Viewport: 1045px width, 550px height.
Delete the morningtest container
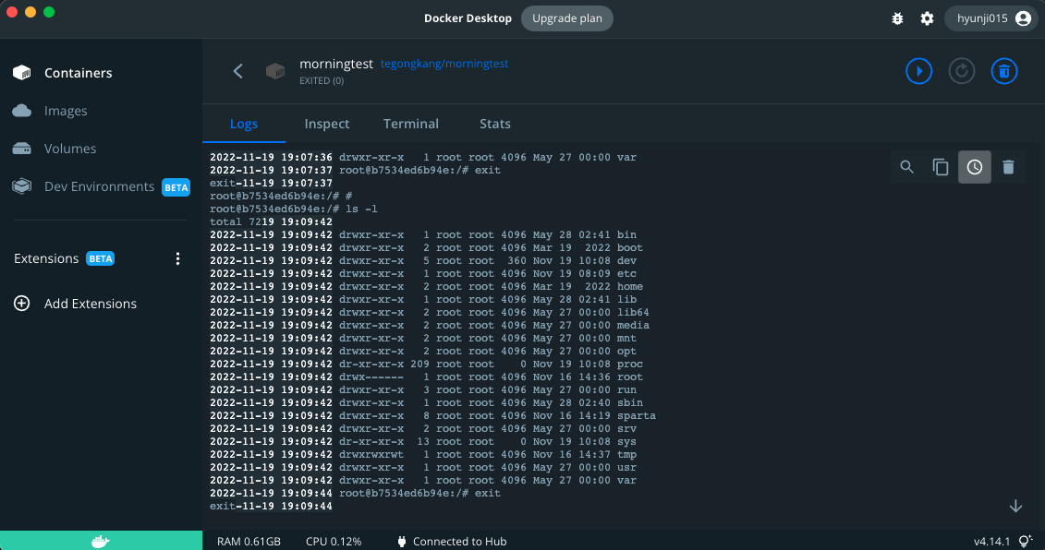1003,70
